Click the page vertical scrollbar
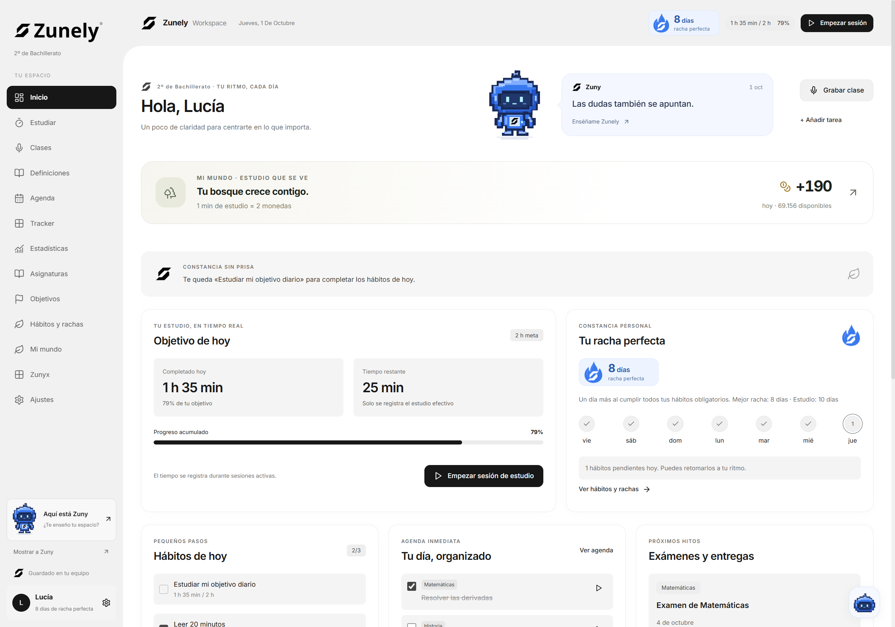 893,190
